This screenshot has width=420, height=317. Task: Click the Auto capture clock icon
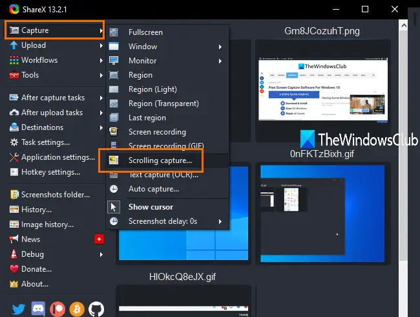114,189
